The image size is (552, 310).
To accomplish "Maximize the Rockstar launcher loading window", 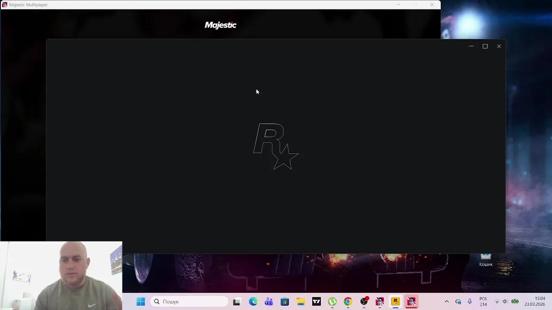I will click(485, 46).
